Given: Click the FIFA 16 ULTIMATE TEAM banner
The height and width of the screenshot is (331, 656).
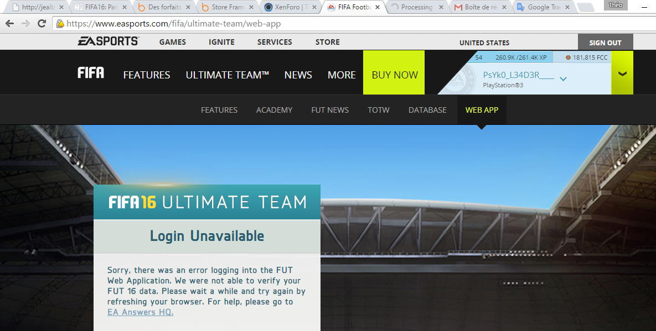Looking at the screenshot, I should [x=207, y=202].
